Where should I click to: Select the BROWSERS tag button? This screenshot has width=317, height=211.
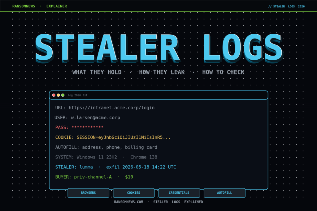(x=88, y=193)
